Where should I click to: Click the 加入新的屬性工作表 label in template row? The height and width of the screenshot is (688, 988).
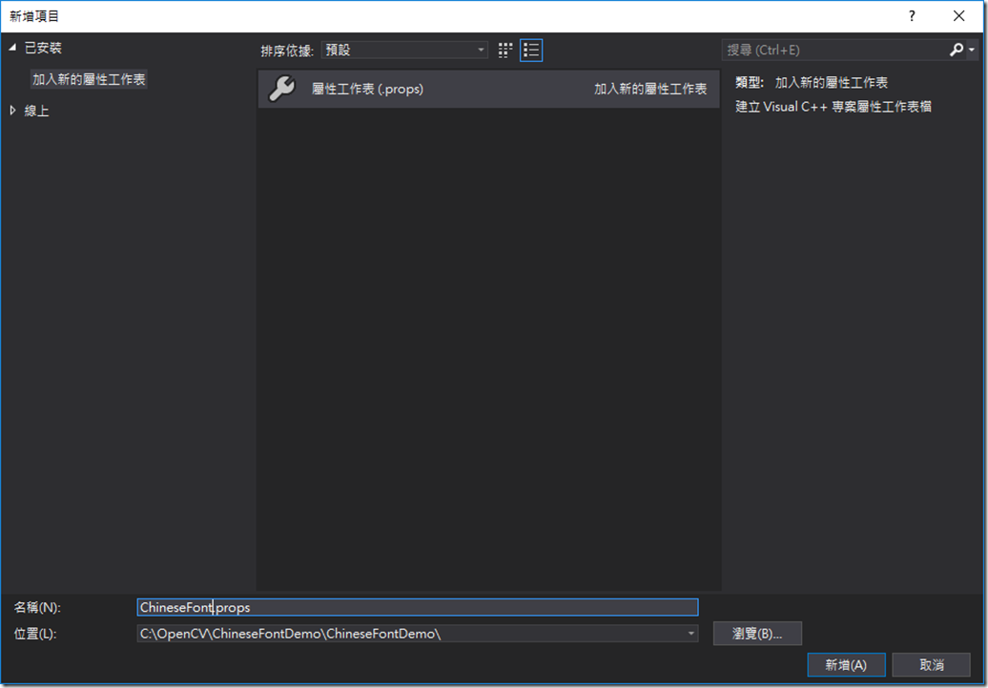tap(650, 89)
